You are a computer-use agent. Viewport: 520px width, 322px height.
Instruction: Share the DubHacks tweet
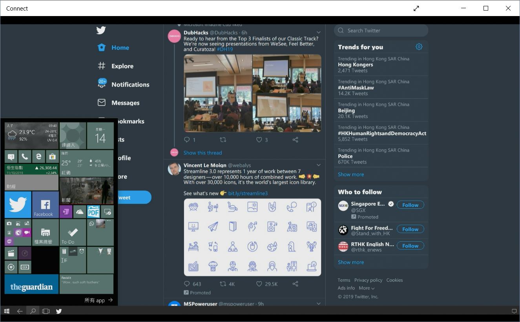(x=295, y=140)
